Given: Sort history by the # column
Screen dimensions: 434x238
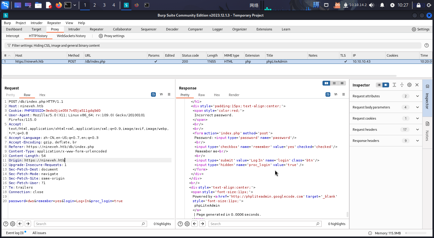Looking at the screenshot, I should click(8, 55).
